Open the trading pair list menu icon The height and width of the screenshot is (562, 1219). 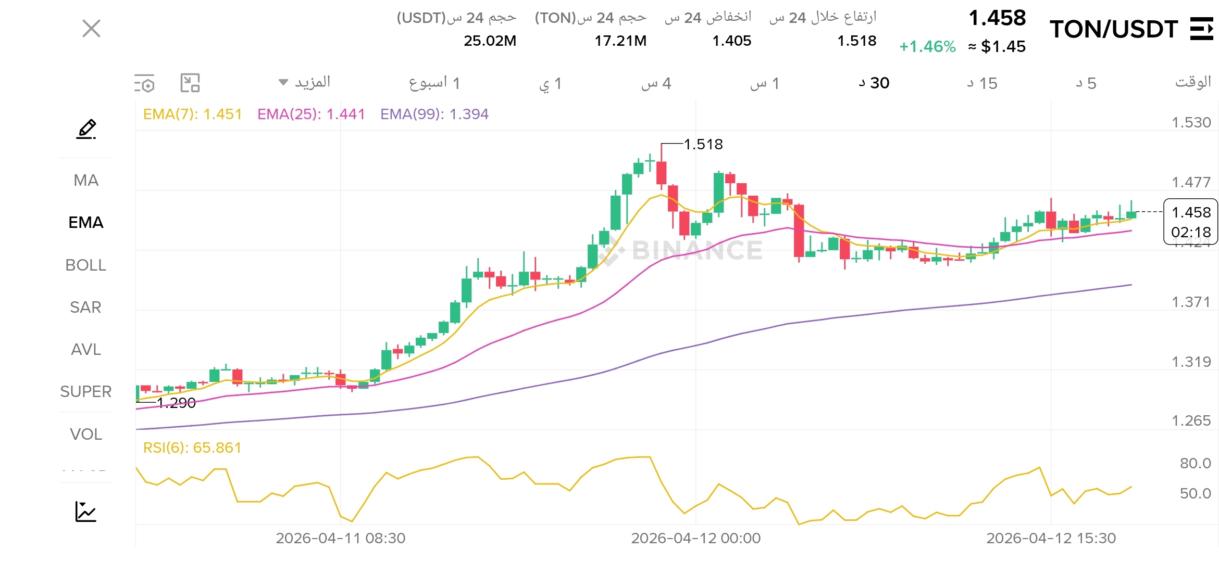point(1201,29)
